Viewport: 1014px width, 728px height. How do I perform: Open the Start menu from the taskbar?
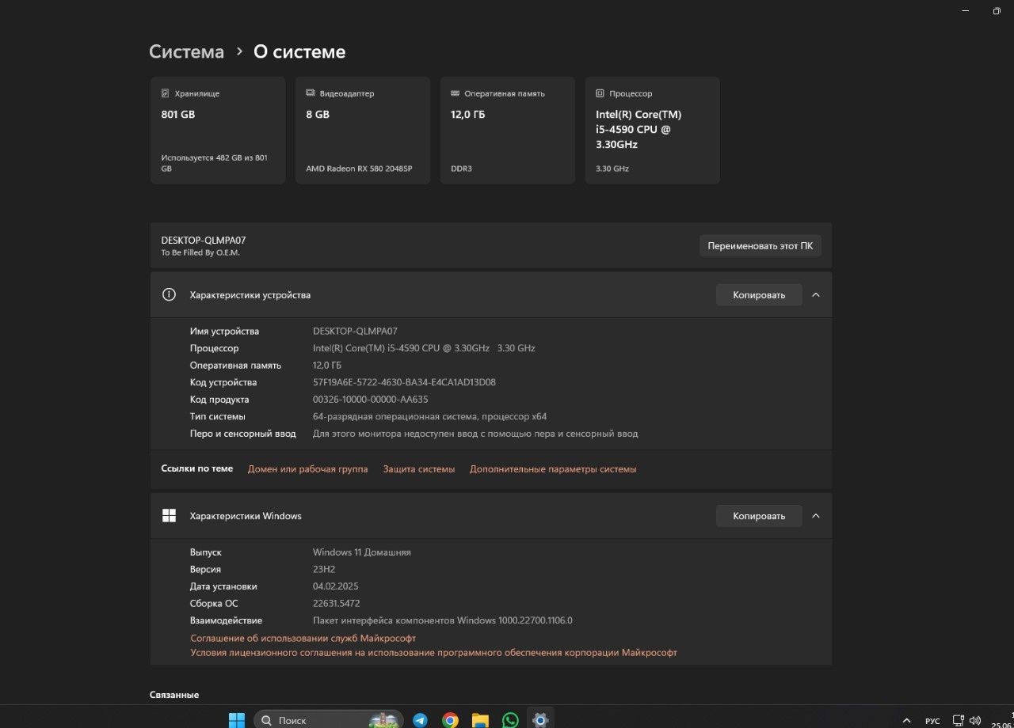237,720
